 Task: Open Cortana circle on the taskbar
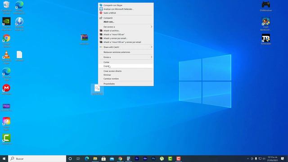(70, 159)
